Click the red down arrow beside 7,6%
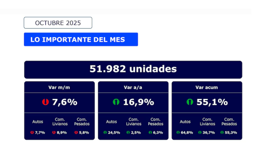 point(45,102)
